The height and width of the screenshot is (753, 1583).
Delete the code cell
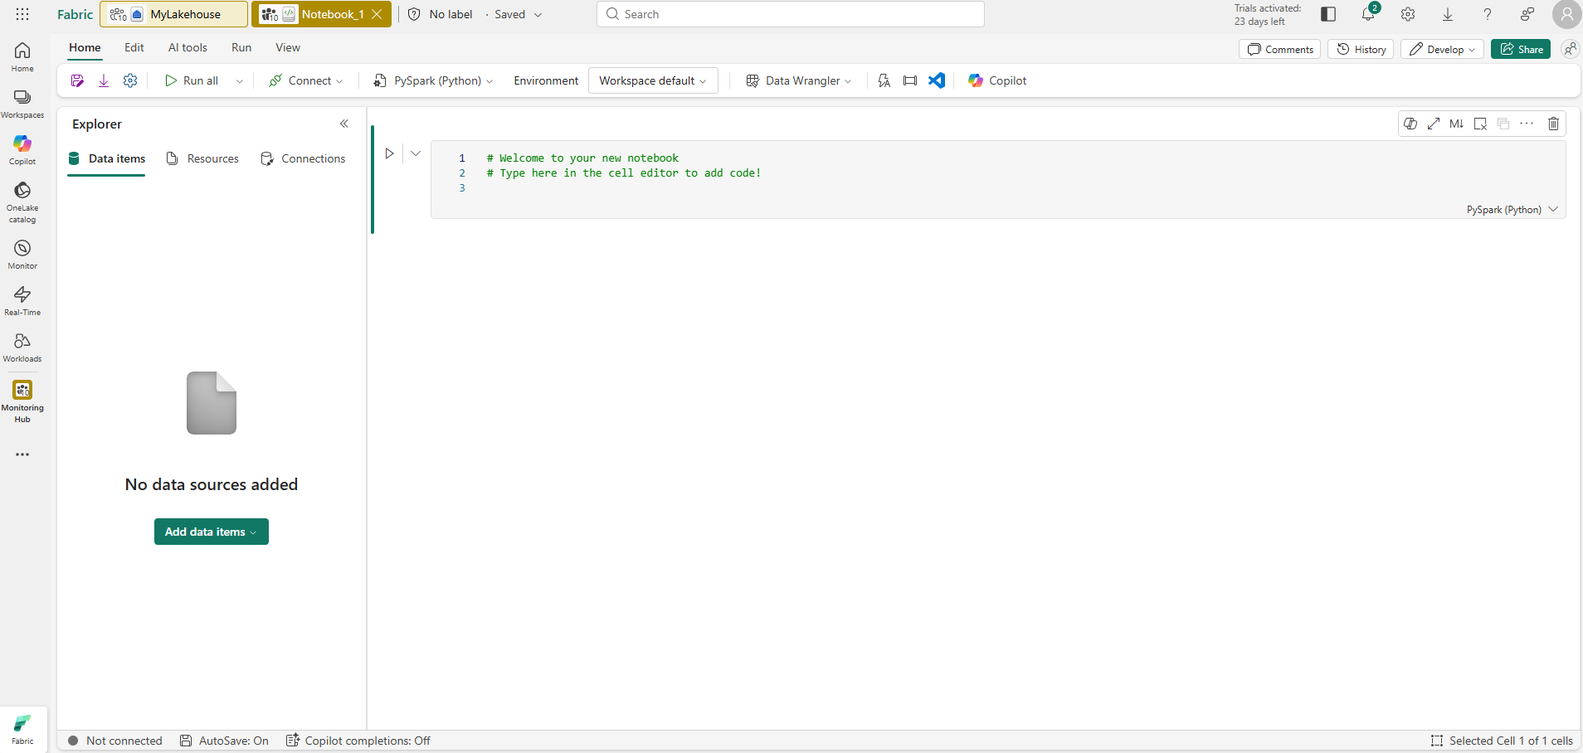[x=1554, y=124]
